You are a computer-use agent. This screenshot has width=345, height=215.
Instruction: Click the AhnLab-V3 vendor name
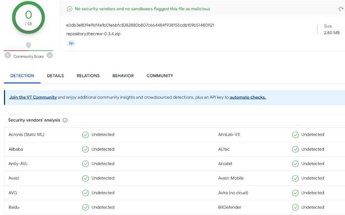tap(229, 134)
